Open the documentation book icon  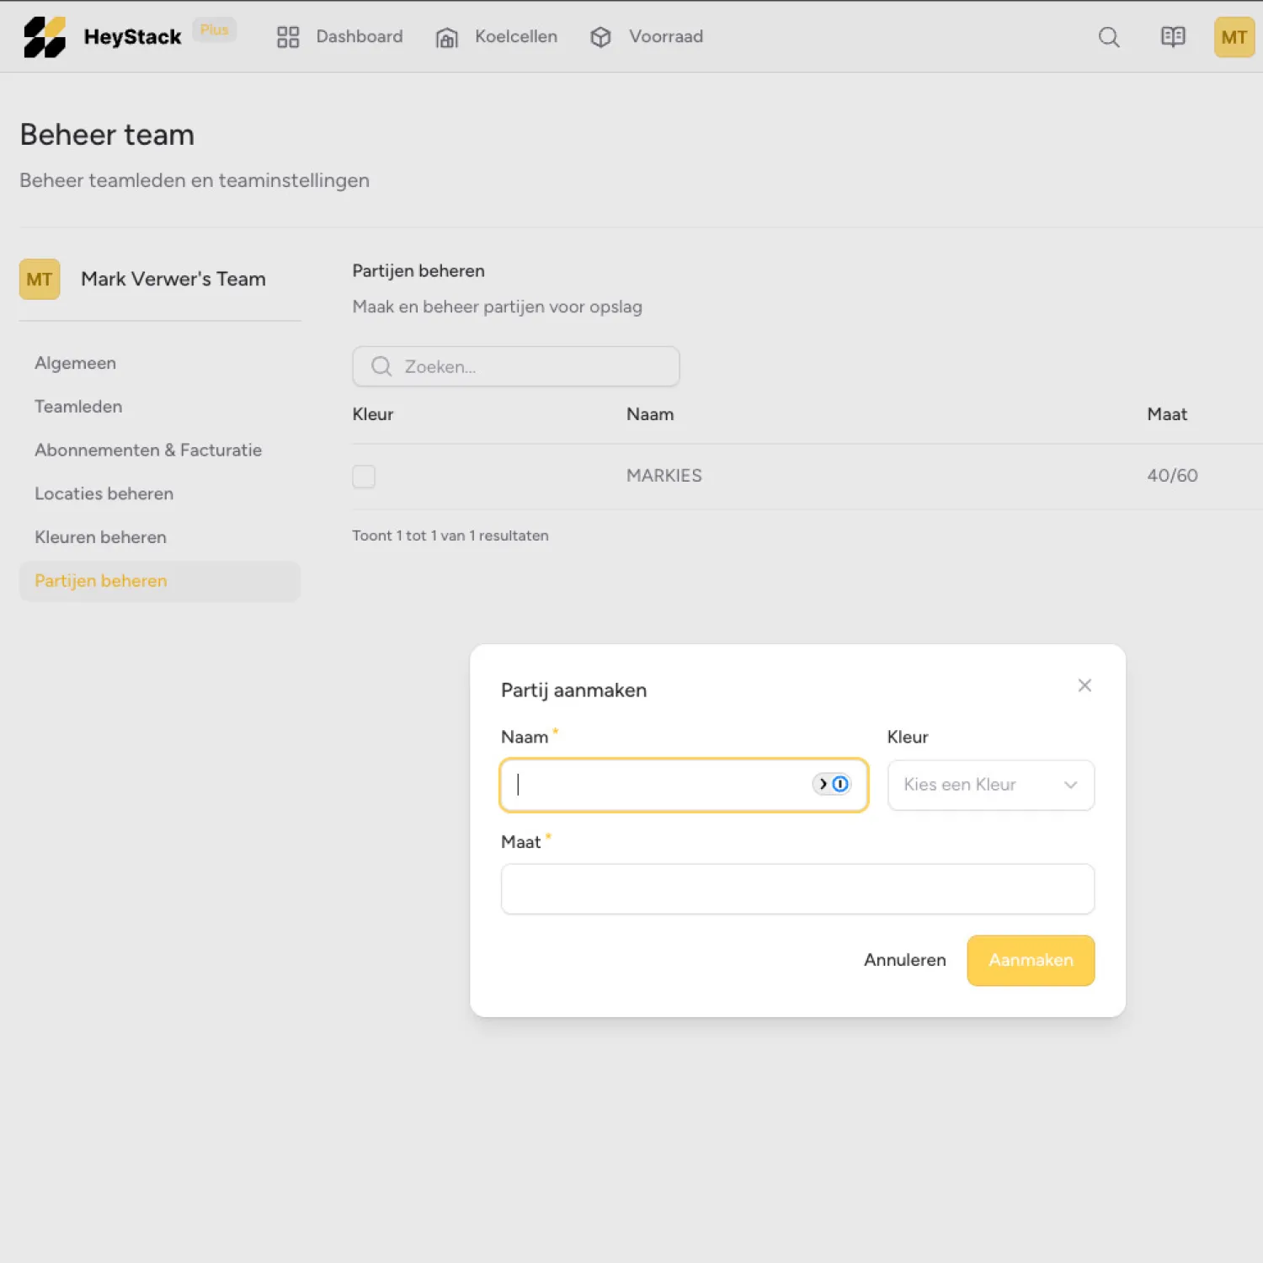(x=1172, y=37)
